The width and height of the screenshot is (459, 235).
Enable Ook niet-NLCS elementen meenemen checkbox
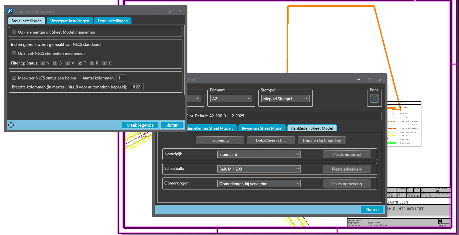click(14, 53)
